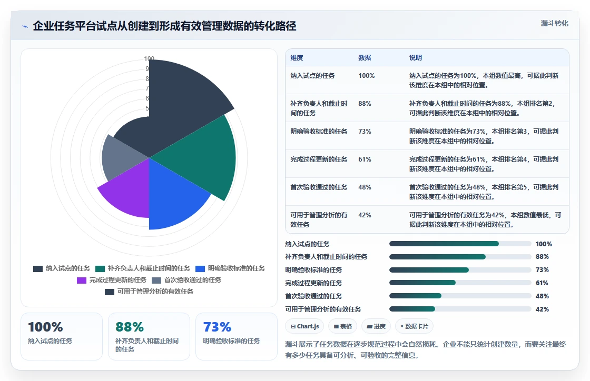Click the large dark navy chart segment
The height and width of the screenshot is (381, 590).
pos(181,102)
